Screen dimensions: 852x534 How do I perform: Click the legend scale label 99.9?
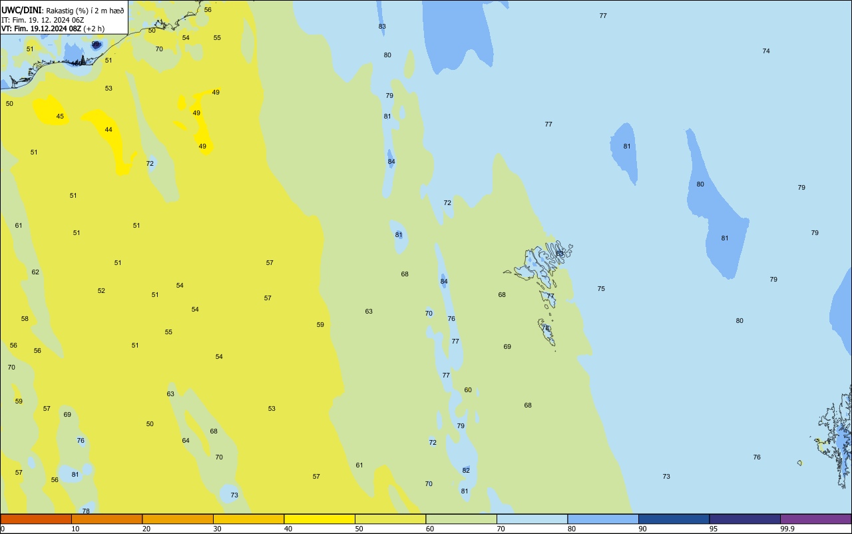[x=787, y=529]
